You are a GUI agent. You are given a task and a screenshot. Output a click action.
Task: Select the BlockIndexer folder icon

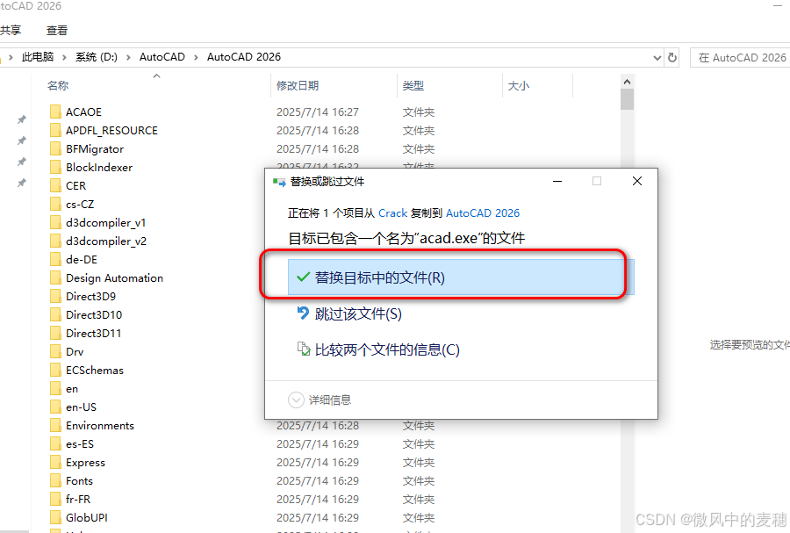(55, 167)
